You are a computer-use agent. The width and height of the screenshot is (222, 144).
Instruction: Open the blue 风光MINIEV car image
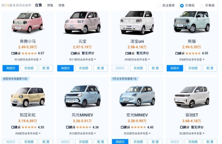[82, 96]
